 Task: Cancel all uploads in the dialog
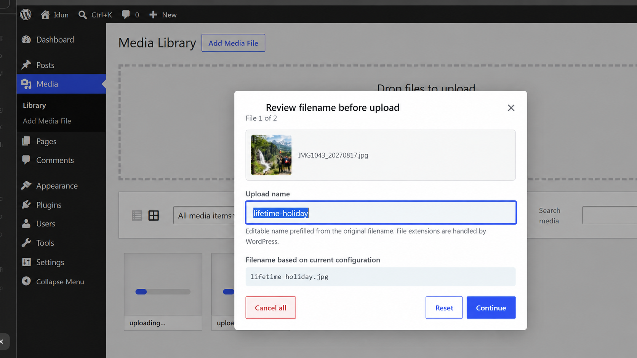coord(270,307)
